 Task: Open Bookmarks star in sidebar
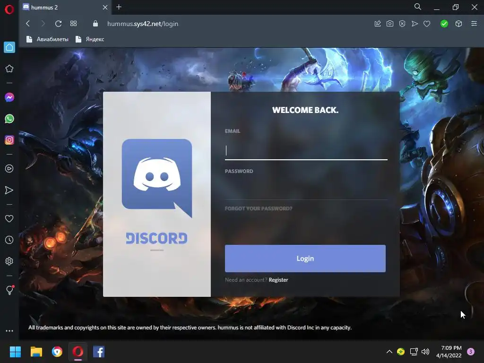[x=9, y=69]
